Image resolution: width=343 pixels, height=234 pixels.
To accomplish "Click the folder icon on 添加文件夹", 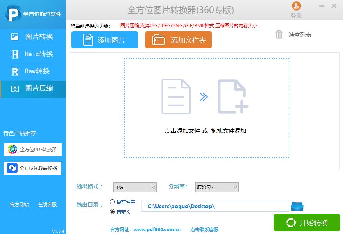I will (x=158, y=39).
